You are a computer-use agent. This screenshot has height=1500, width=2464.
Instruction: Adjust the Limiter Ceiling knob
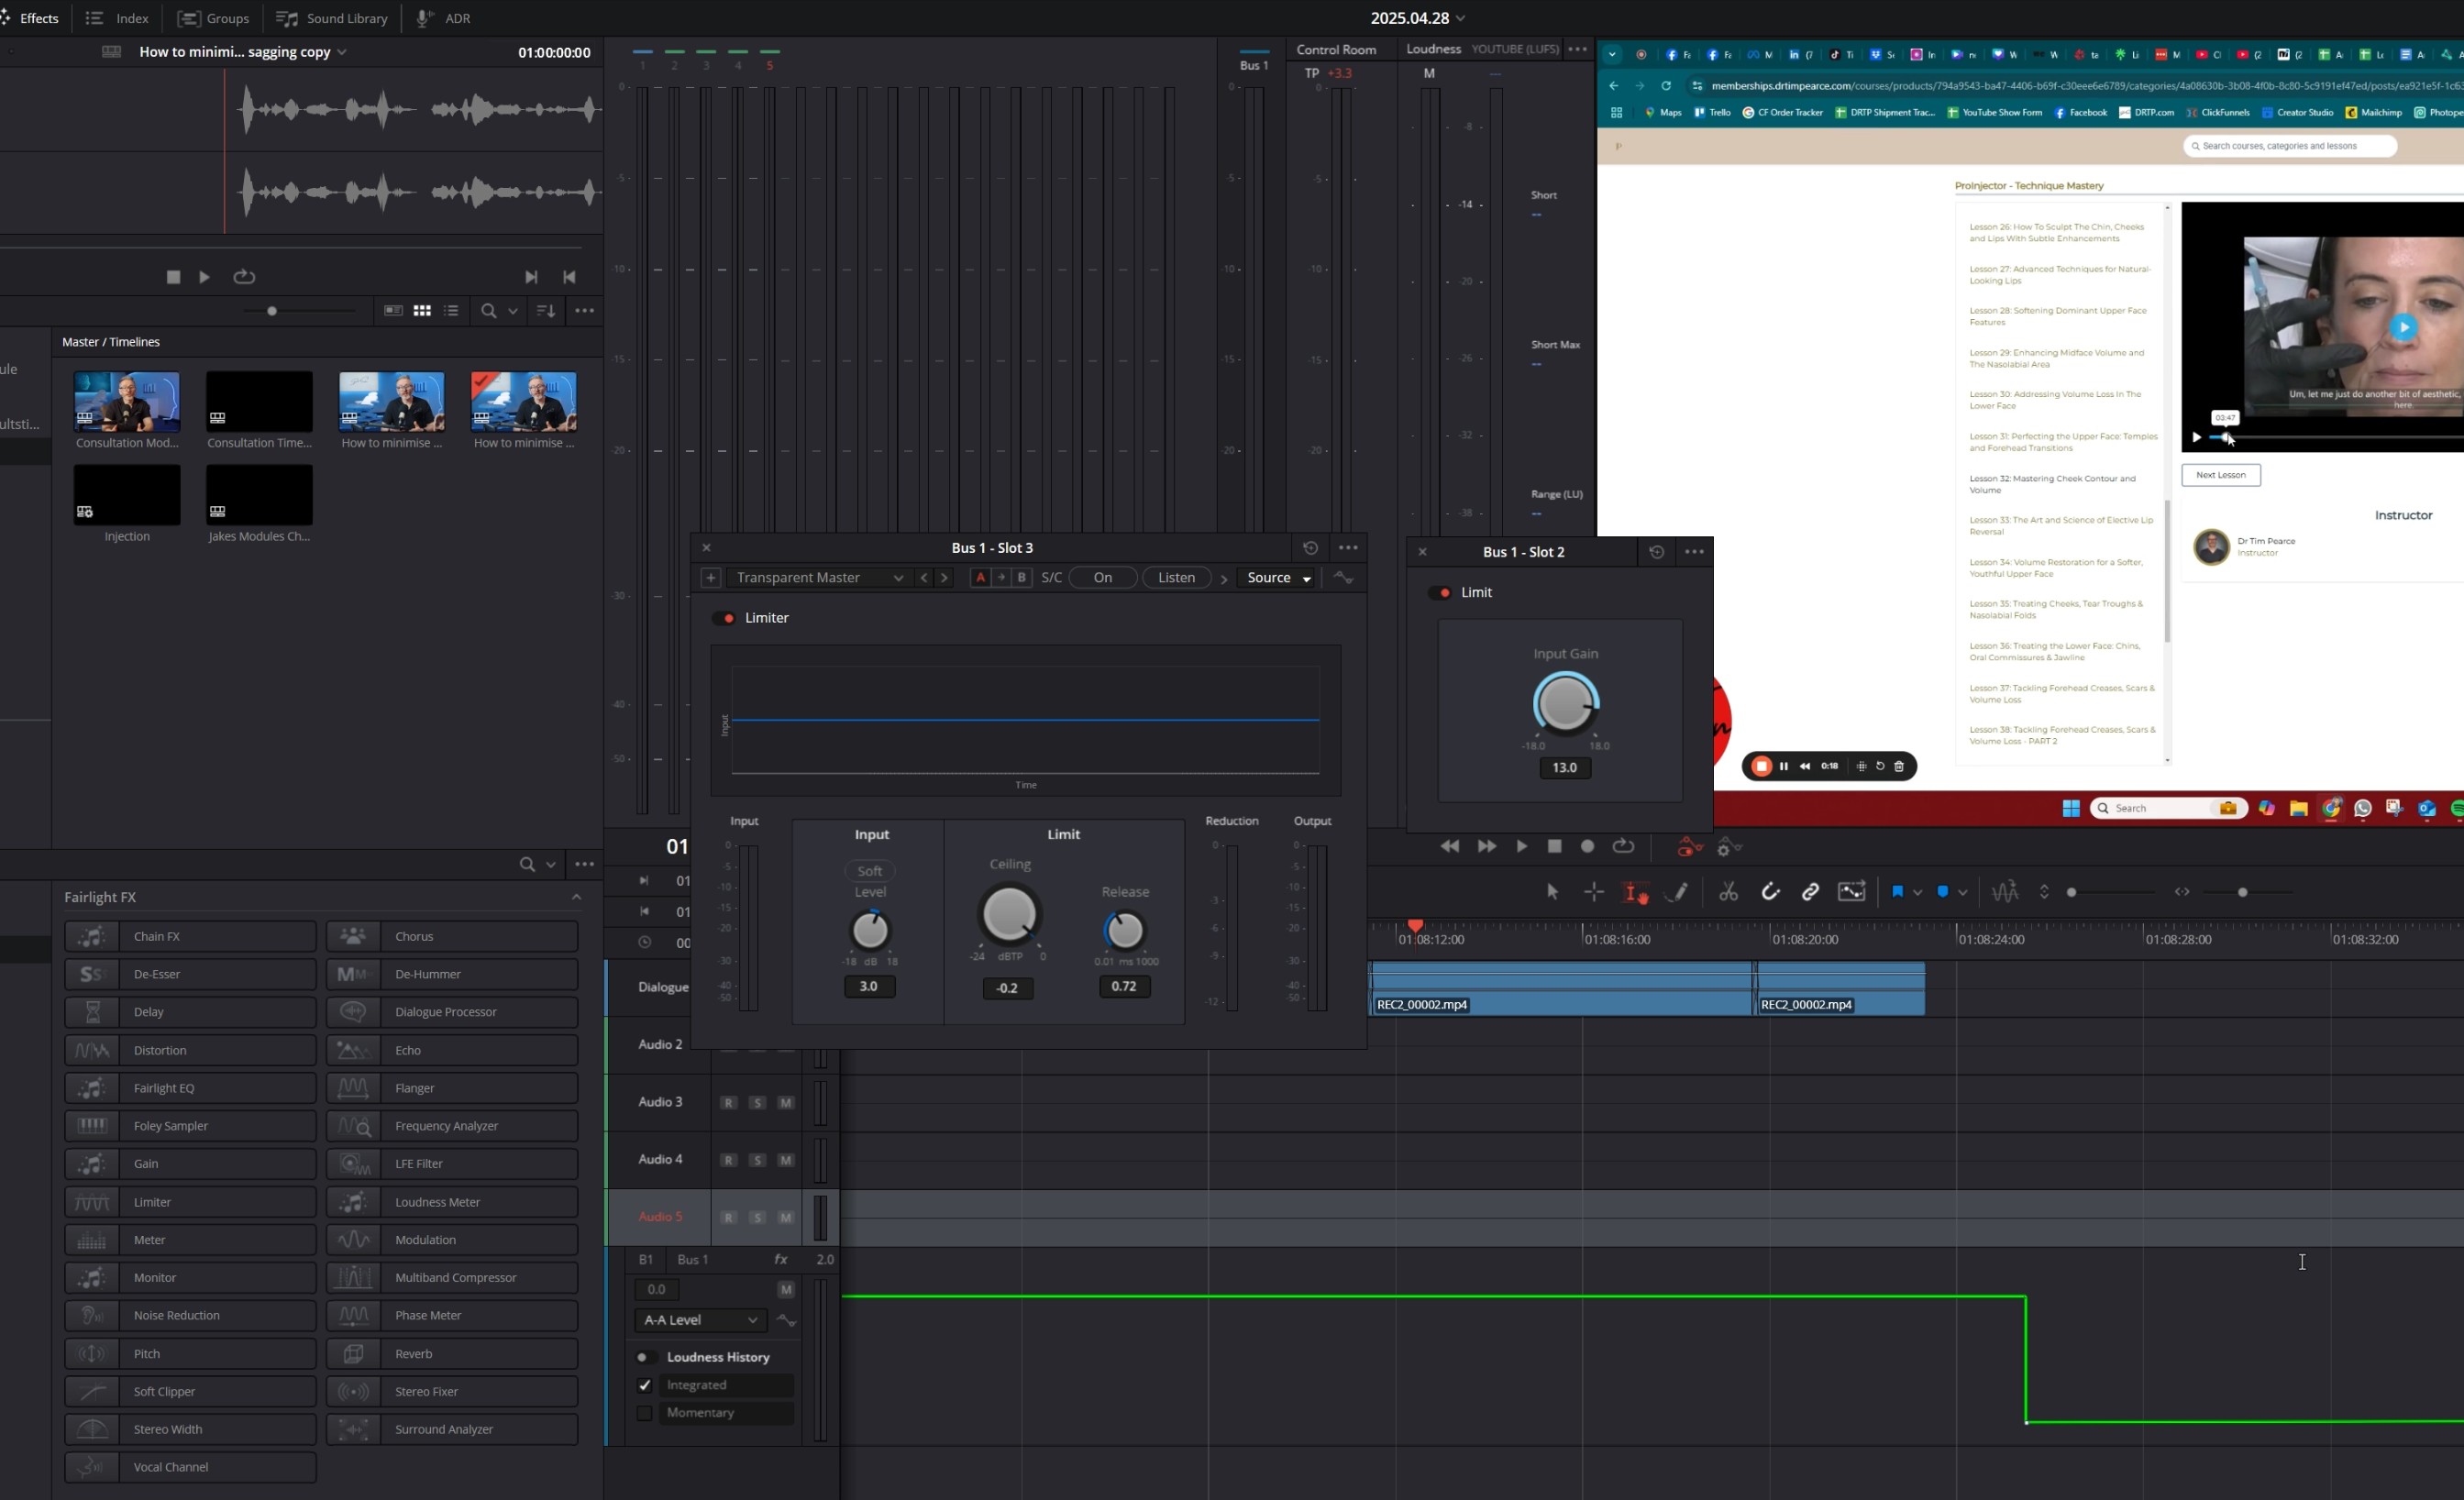(1010, 914)
